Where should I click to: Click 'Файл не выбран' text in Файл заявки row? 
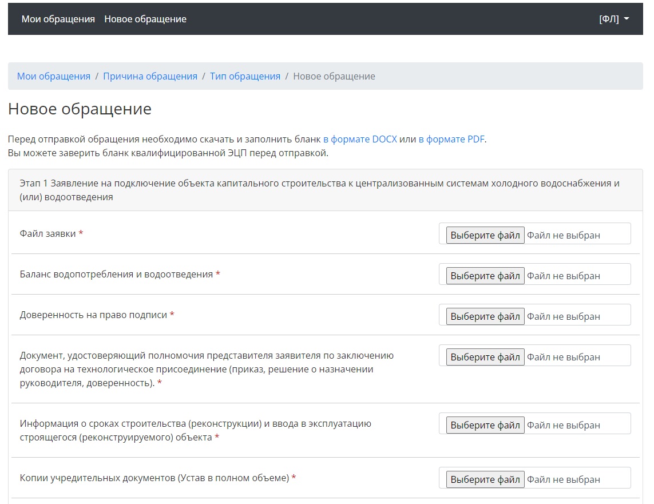(x=563, y=235)
